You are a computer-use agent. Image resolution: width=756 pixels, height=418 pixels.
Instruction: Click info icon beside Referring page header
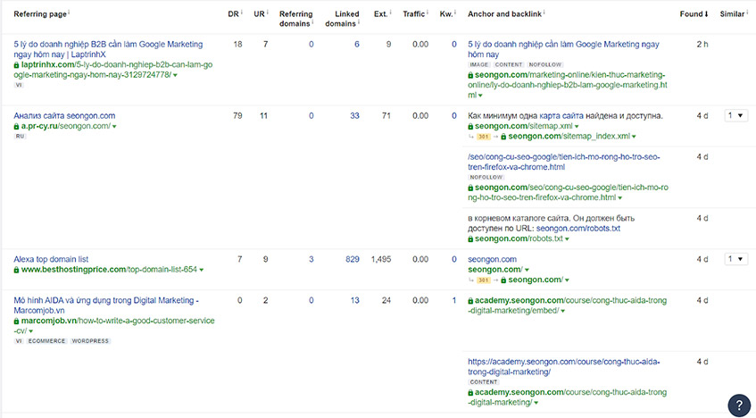[69, 13]
